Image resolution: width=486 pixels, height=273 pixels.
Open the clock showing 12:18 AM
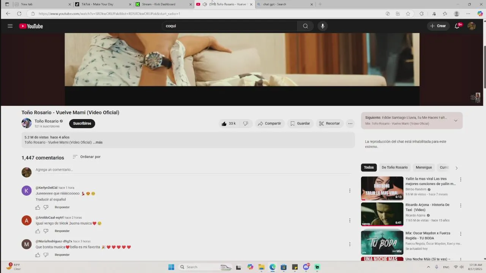click(x=475, y=267)
